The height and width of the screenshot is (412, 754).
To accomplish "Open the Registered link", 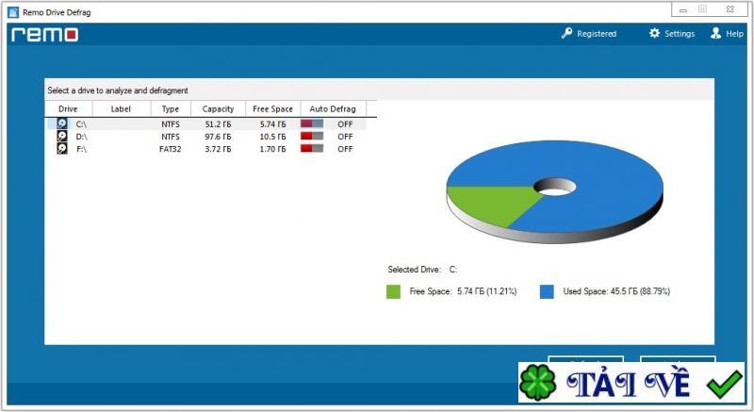I will tap(597, 34).
